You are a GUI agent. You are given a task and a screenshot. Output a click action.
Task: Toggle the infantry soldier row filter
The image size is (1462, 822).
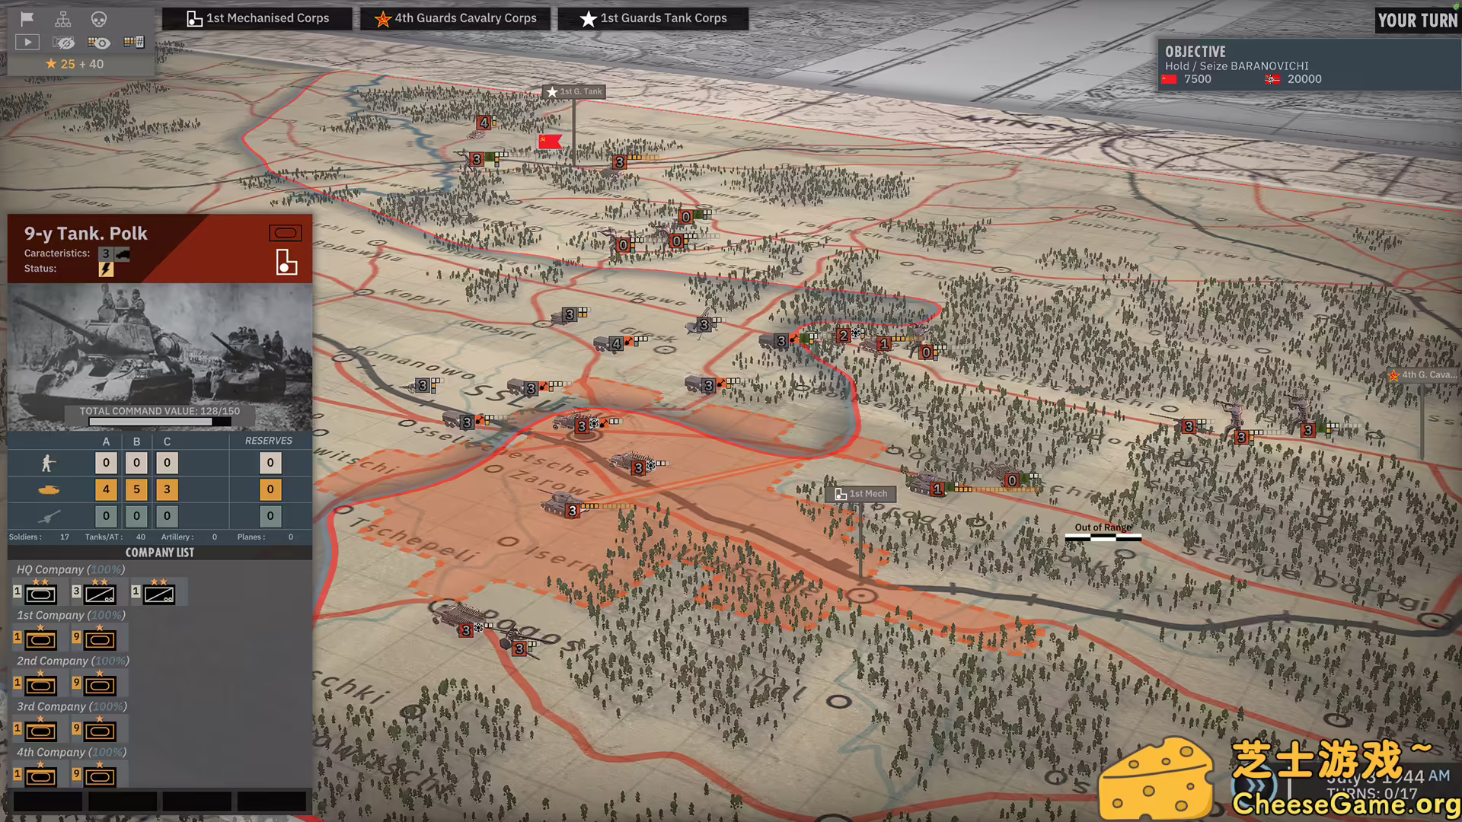[49, 463]
